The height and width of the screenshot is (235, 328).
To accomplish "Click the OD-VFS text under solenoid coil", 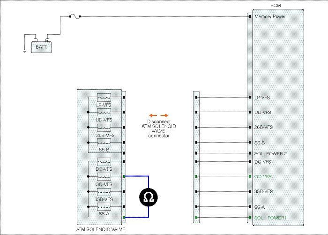I will (104, 184).
